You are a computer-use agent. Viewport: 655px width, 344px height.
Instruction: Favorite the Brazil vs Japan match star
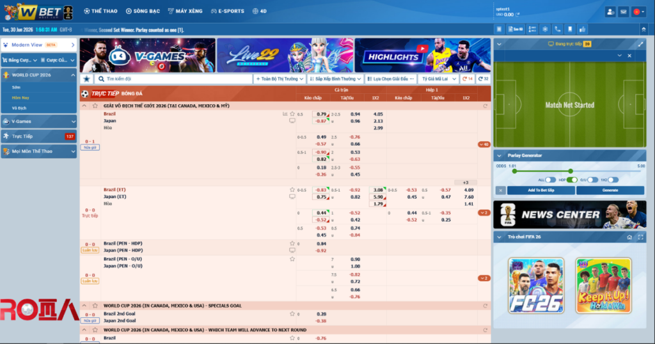pyautogui.click(x=292, y=114)
